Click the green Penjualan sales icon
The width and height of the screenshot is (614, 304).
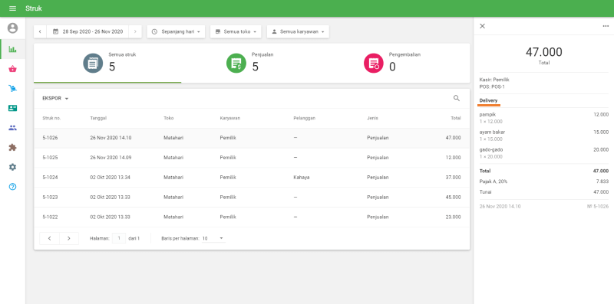point(236,64)
